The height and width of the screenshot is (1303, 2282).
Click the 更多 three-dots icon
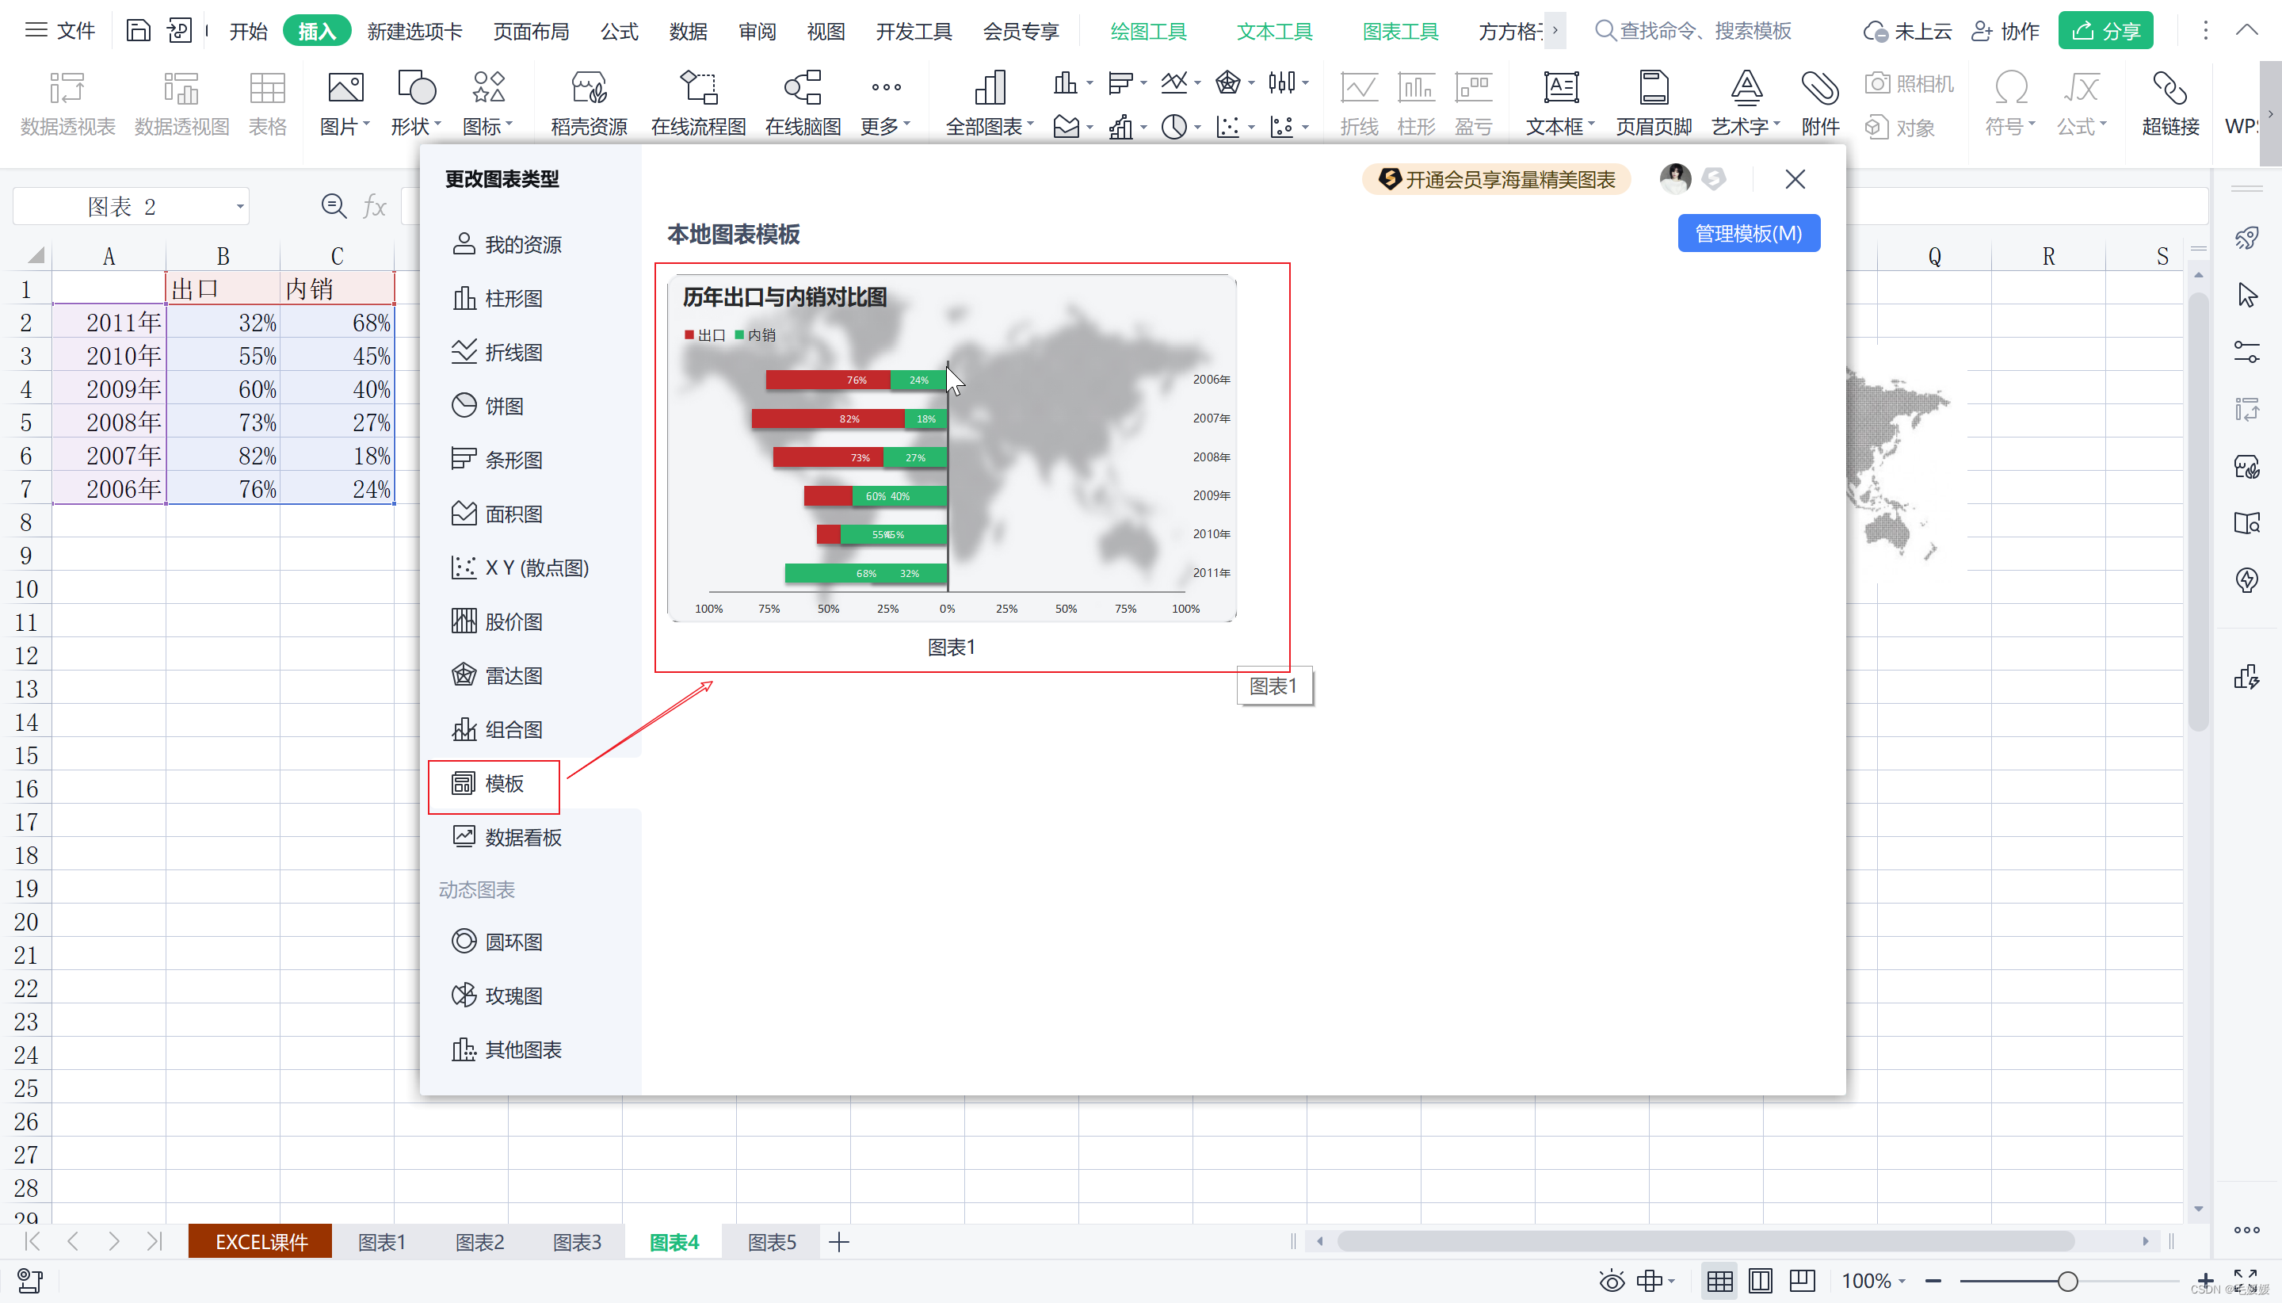[886, 87]
